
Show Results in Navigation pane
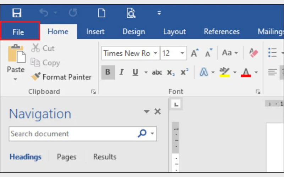click(x=105, y=156)
